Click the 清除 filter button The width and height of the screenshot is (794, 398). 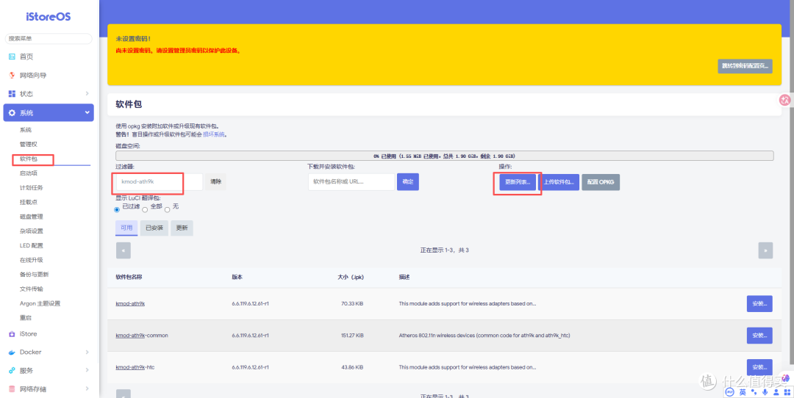tap(215, 182)
